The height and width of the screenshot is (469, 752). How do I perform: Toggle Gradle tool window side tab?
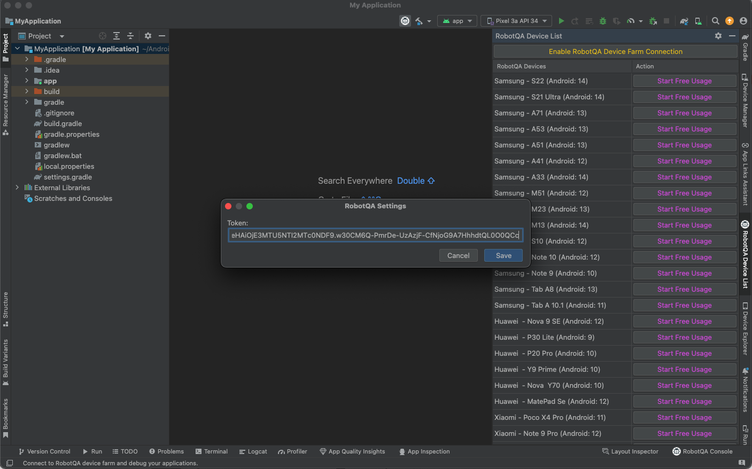click(745, 48)
